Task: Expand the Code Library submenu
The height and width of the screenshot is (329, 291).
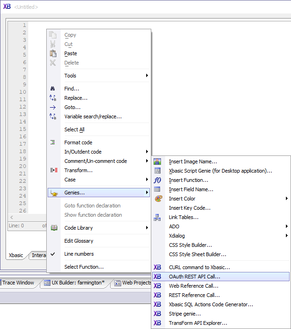Action: tap(147, 228)
